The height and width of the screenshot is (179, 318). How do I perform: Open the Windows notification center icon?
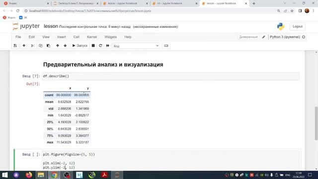coord(310,175)
